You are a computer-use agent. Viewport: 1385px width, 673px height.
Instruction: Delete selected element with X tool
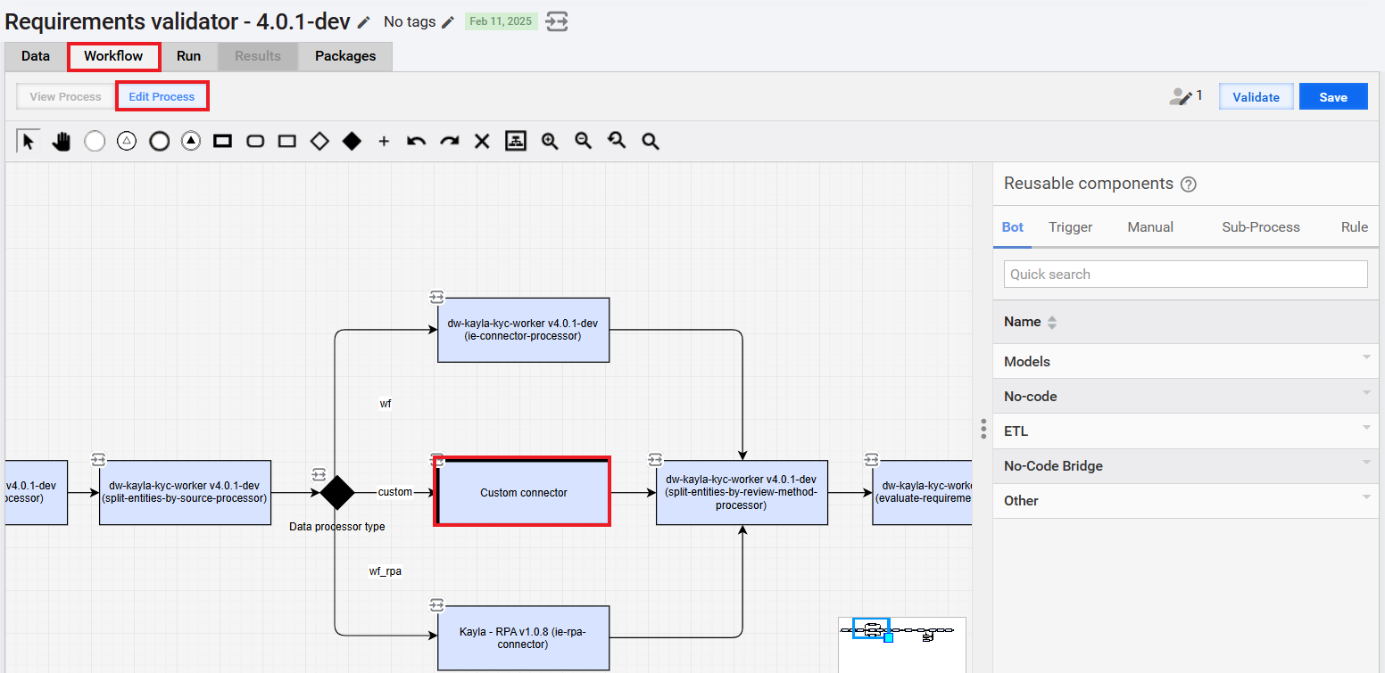click(x=482, y=141)
